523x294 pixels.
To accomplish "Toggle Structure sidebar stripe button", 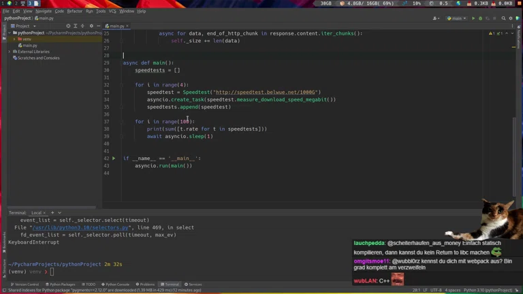I will click(4, 270).
